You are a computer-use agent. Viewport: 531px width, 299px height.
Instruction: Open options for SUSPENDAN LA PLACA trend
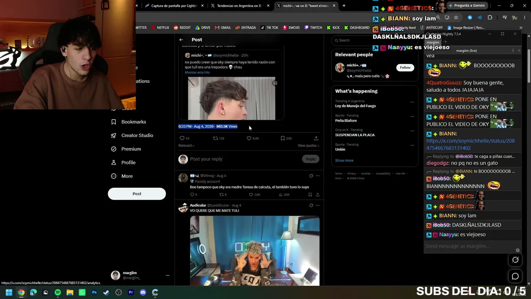coord(412,131)
